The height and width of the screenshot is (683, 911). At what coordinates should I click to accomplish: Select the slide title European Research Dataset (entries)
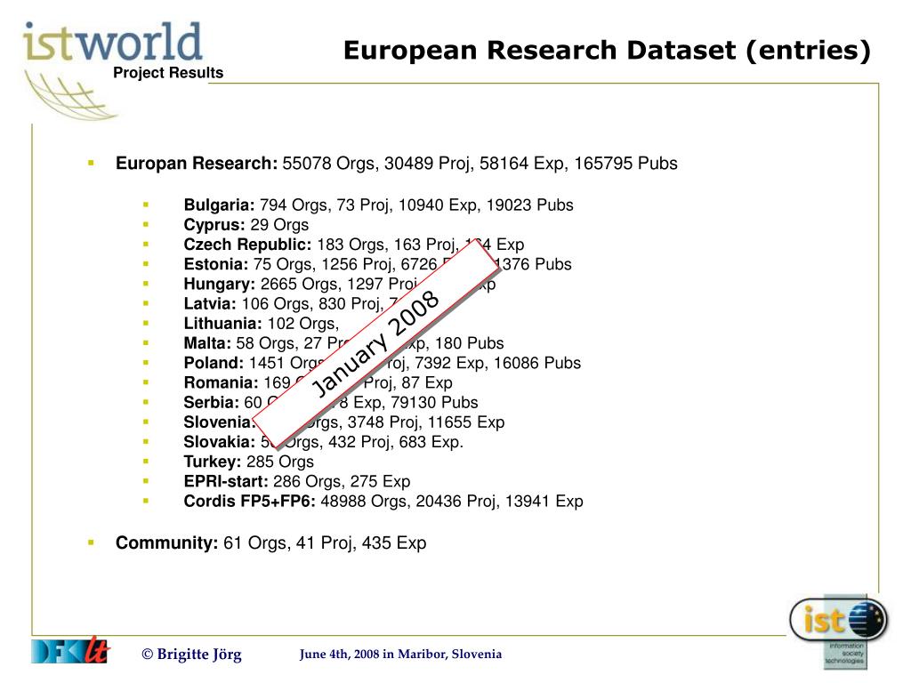tap(607, 50)
